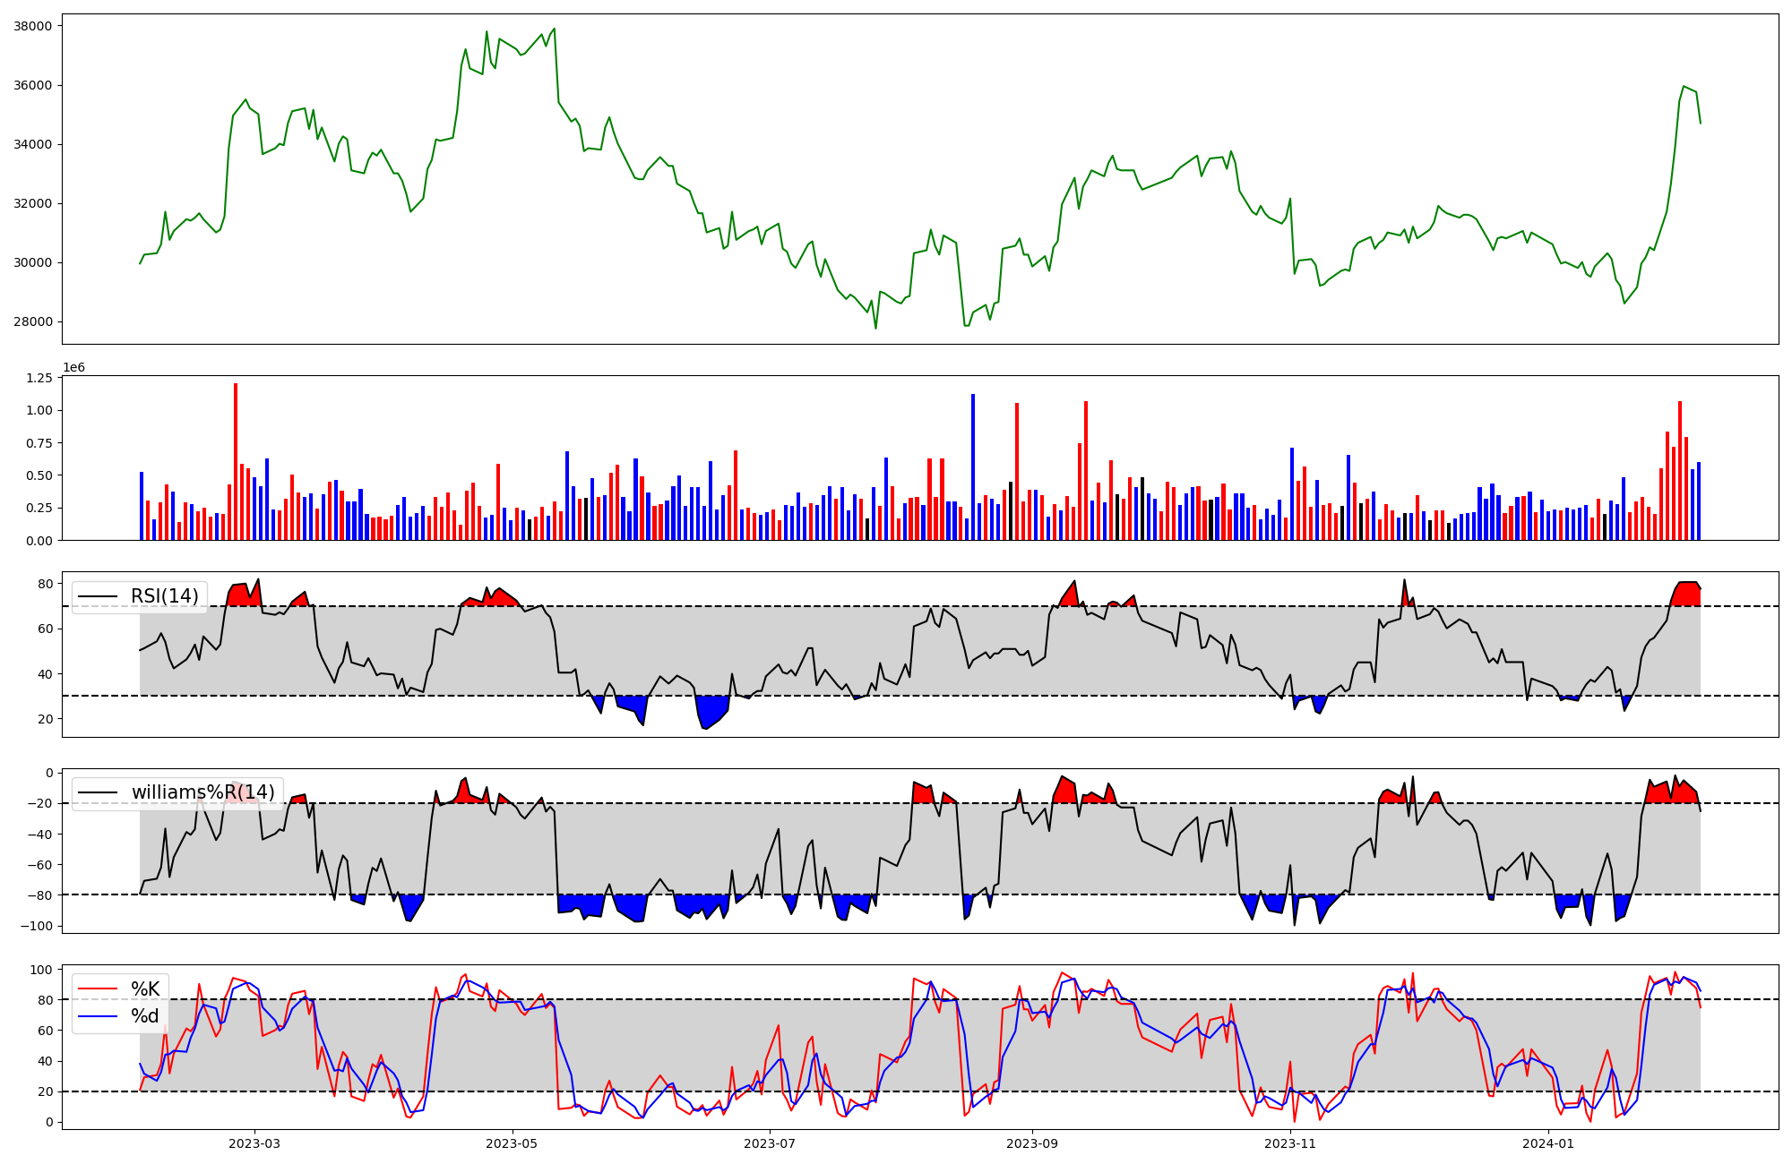Image resolution: width=1792 pixels, height=1164 pixels.
Task: Click the 38000 price axis label
Action: coord(32,26)
